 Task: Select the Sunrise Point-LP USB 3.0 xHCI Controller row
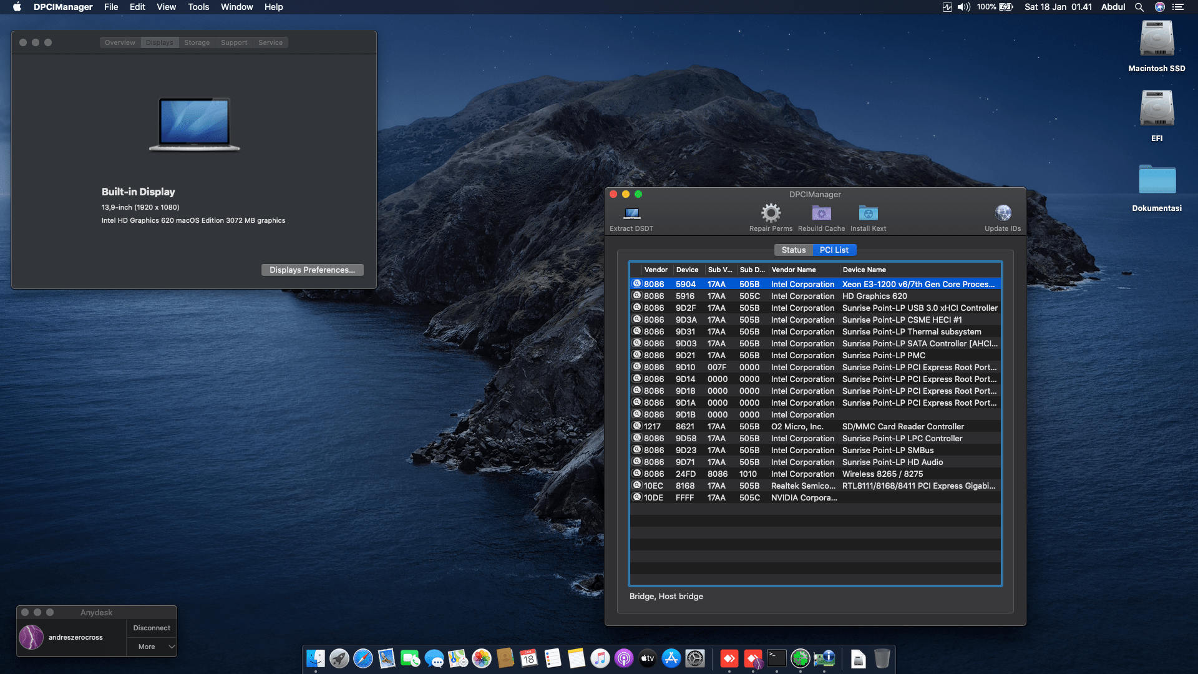coord(816,308)
